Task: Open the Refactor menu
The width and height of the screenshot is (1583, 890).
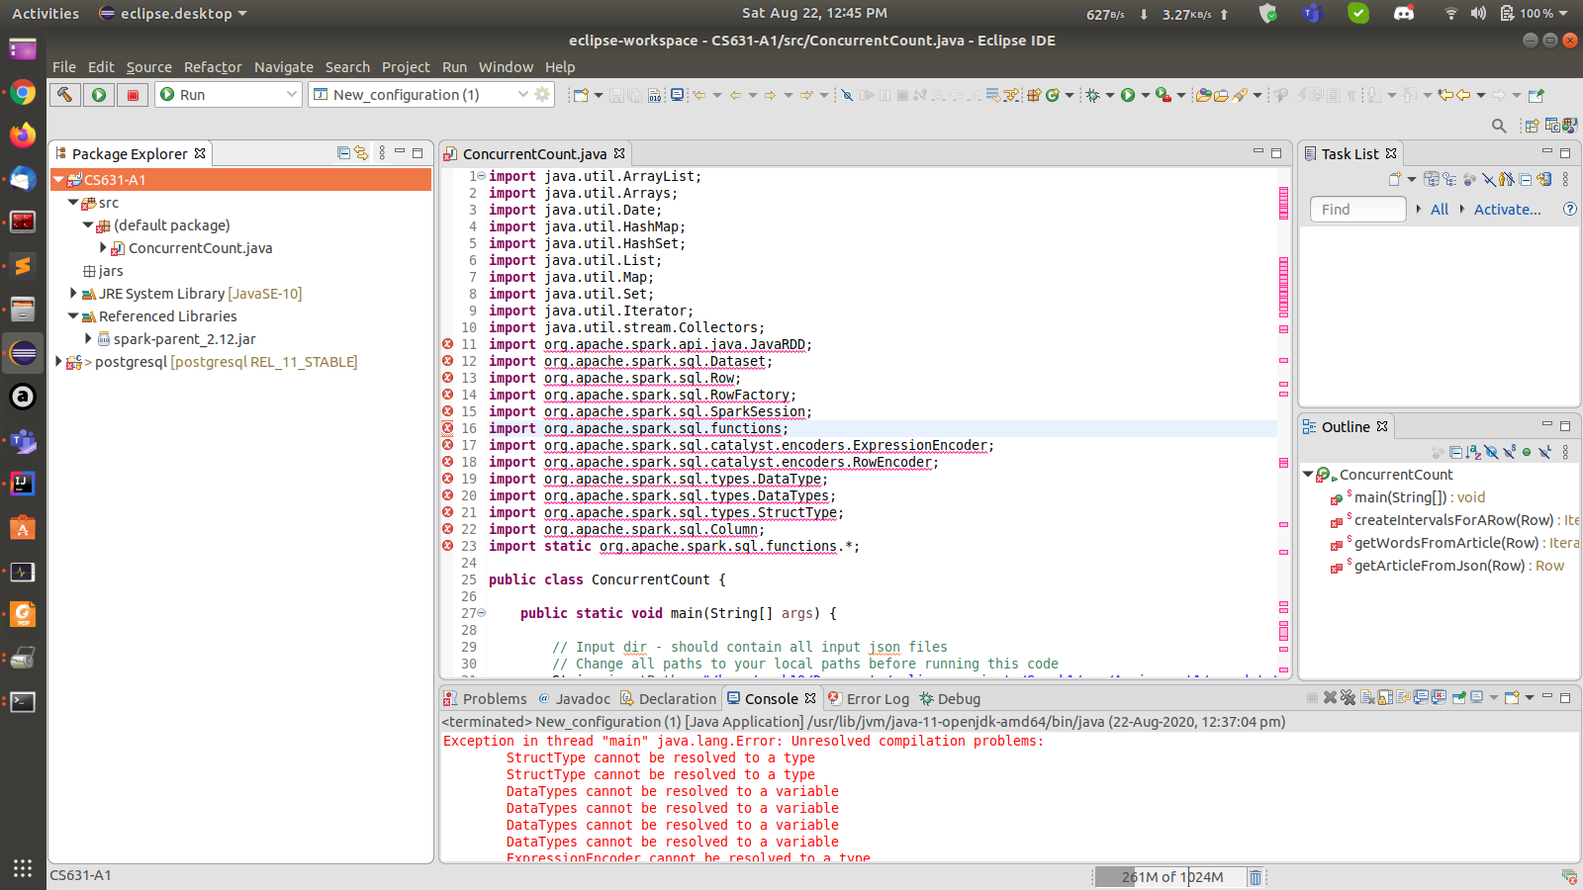Action: tap(212, 67)
